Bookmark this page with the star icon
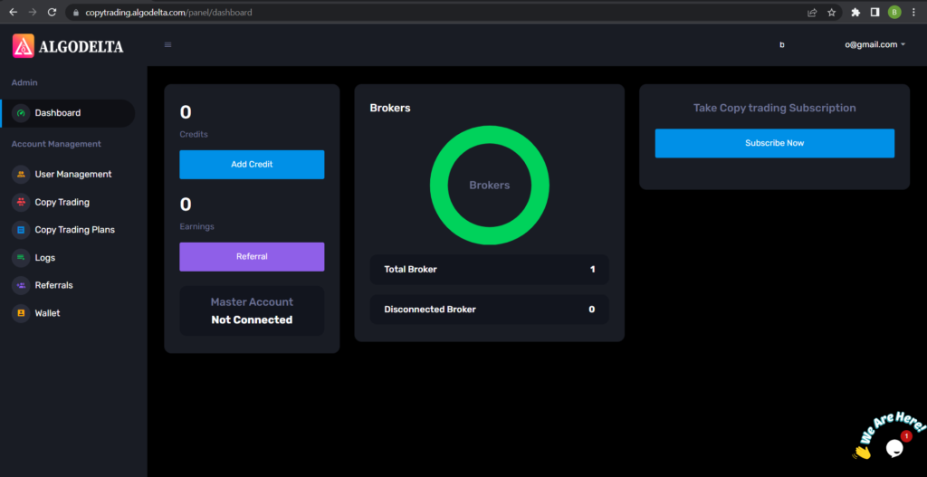 [831, 13]
